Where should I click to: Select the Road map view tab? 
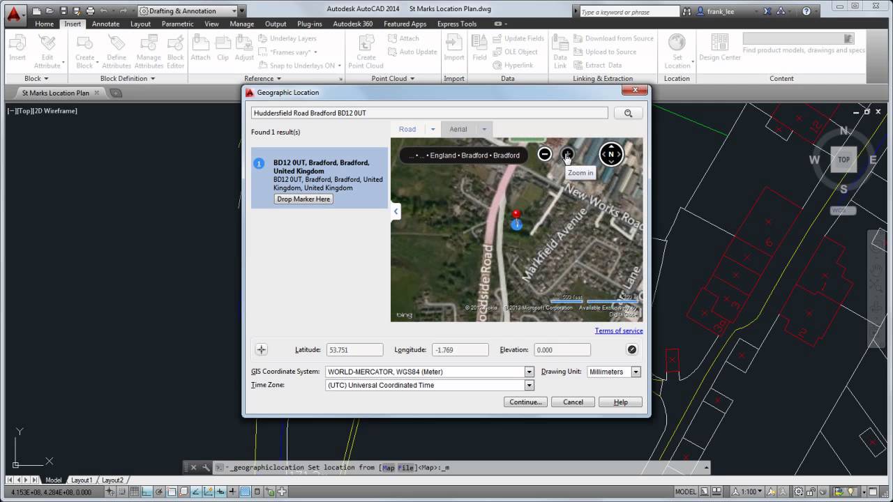click(407, 129)
